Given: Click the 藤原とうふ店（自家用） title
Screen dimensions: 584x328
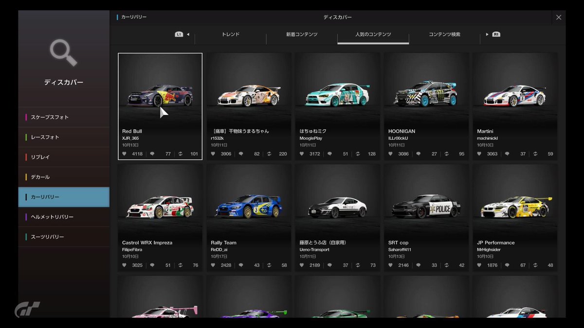Looking at the screenshot, I should [323, 242].
